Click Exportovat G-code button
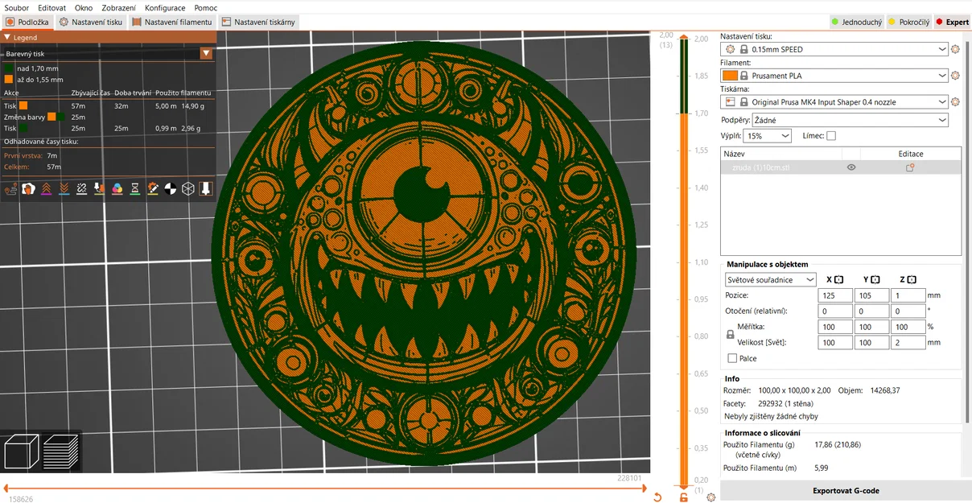972x503 pixels. coord(846,490)
